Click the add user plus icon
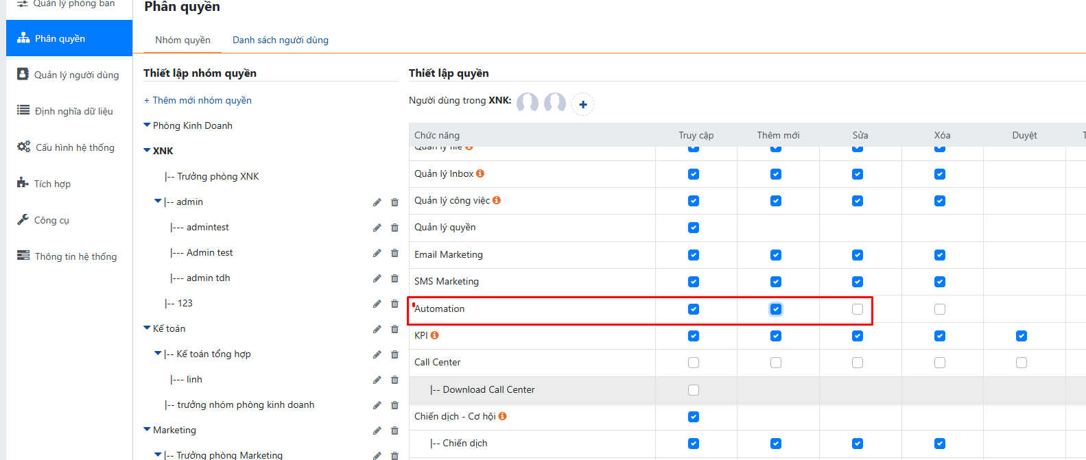This screenshot has height=460, width=1086. point(582,104)
